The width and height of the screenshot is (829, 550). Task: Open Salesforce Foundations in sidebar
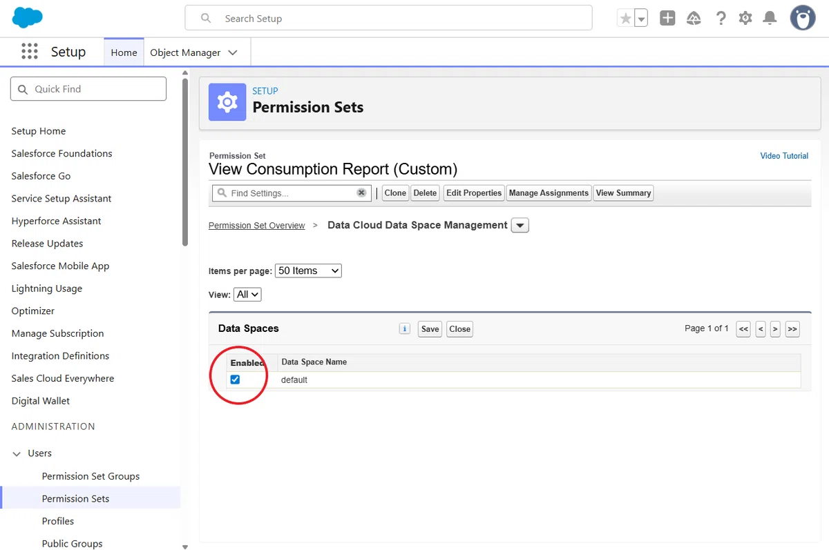[61, 153]
